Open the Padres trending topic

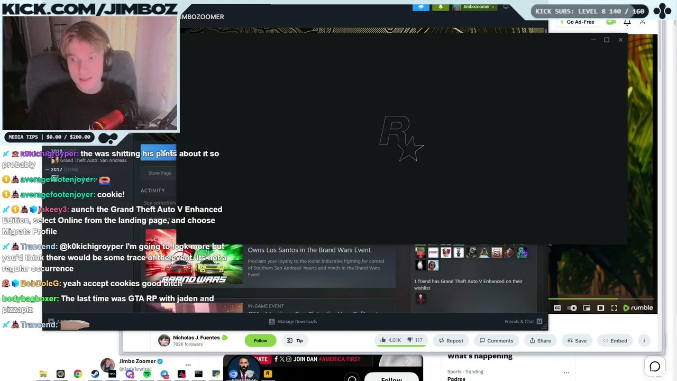[456, 378]
